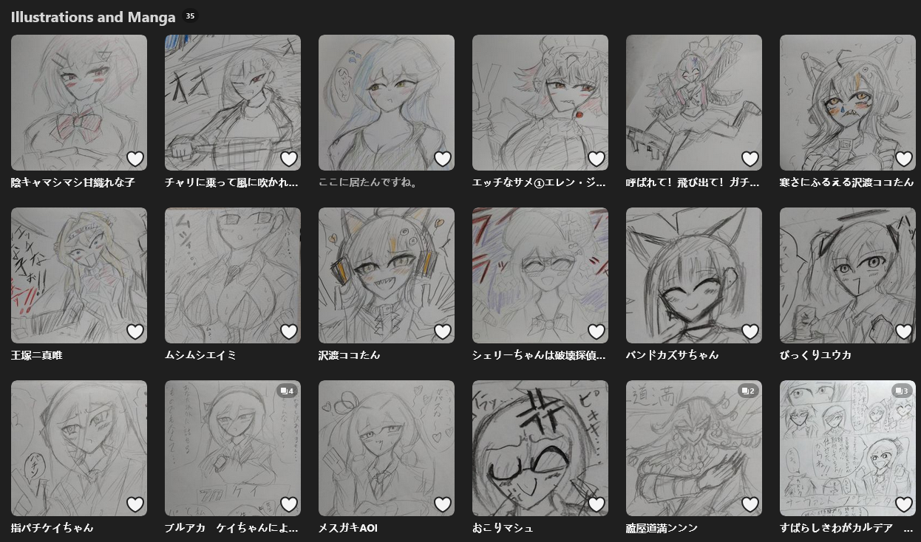Click the heart icon on メスガキAOI
921x542 pixels.
click(x=443, y=504)
